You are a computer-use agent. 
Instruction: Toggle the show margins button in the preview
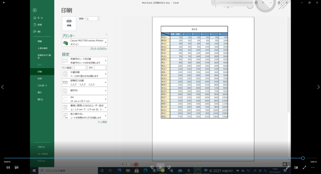tap(284, 164)
